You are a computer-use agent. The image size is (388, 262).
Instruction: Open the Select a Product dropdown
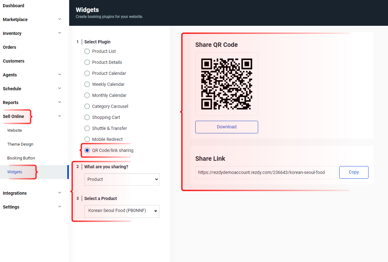point(122,211)
